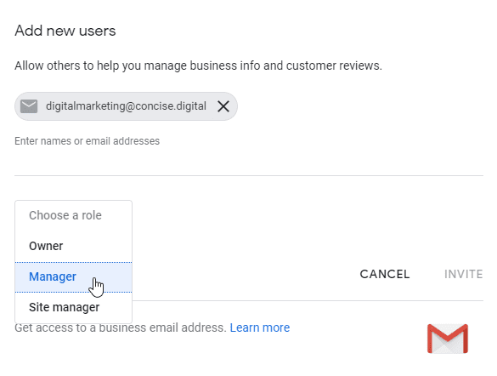Pick the Site manager role option
Image resolution: width=497 pixels, height=376 pixels.
click(74, 307)
